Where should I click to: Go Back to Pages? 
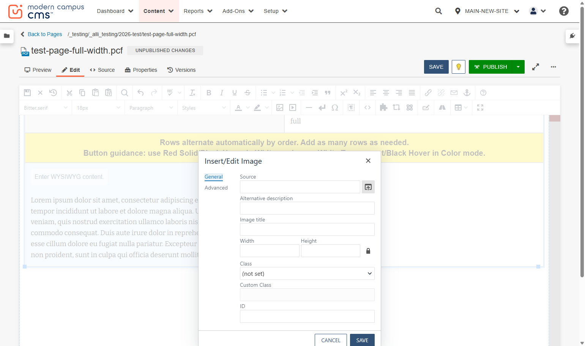(41, 34)
